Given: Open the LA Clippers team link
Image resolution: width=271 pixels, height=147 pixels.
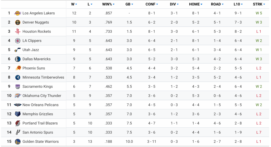Looking at the screenshot, I should [x=32, y=41].
